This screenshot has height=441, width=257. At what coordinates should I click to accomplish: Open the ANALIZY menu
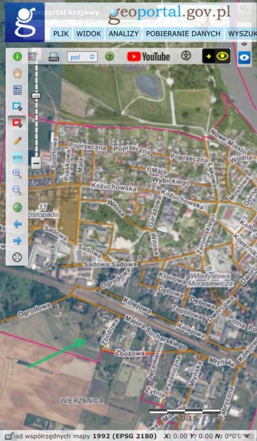[x=123, y=34]
